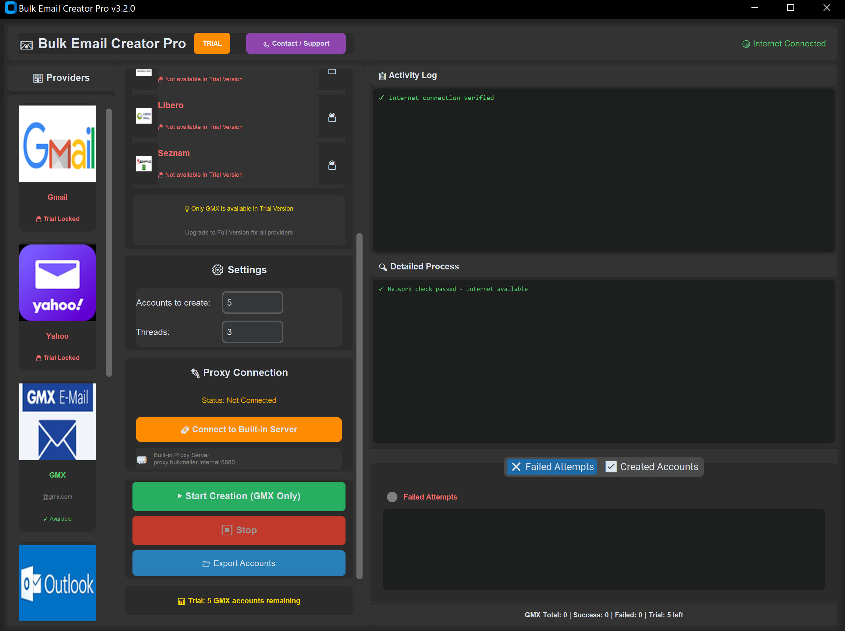Click the Libero provider logo icon
Viewport: 845px width, 631px height.
point(144,116)
